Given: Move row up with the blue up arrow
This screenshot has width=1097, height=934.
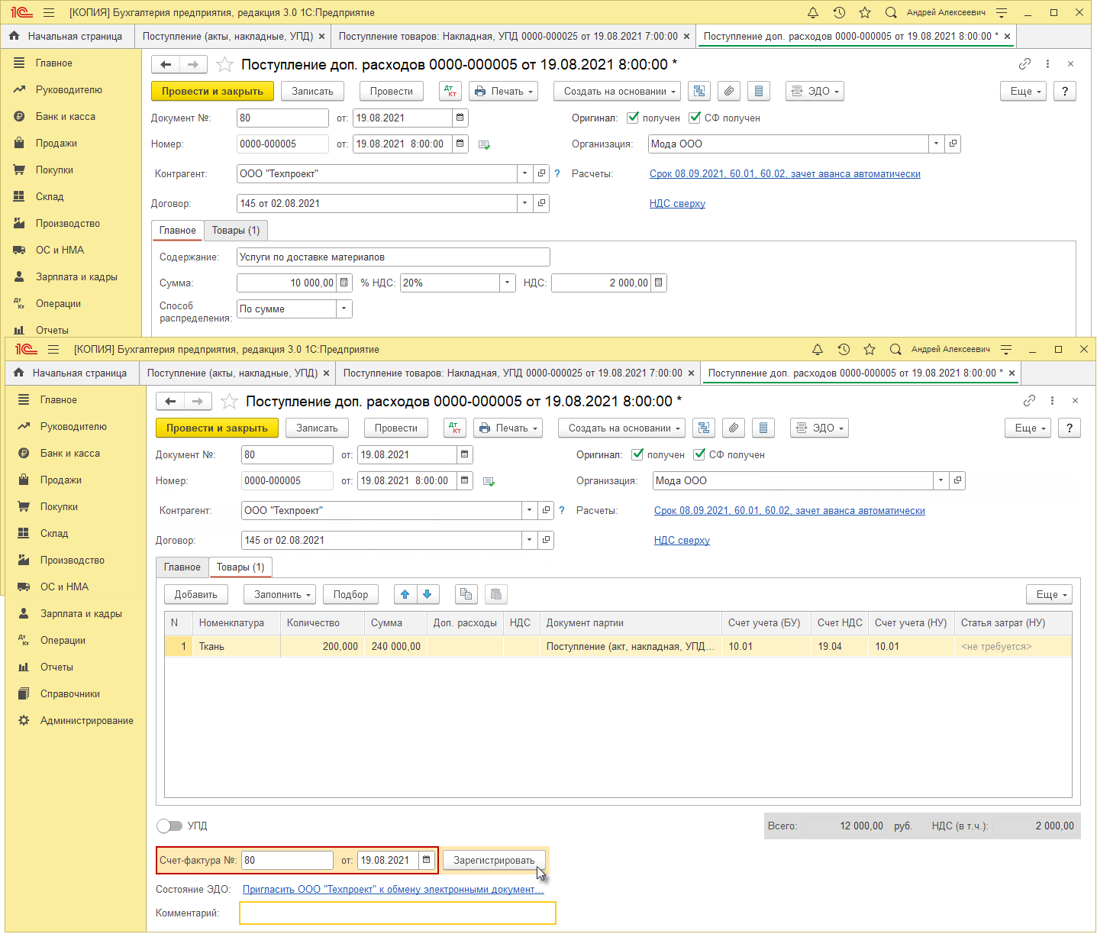Looking at the screenshot, I should 405,594.
